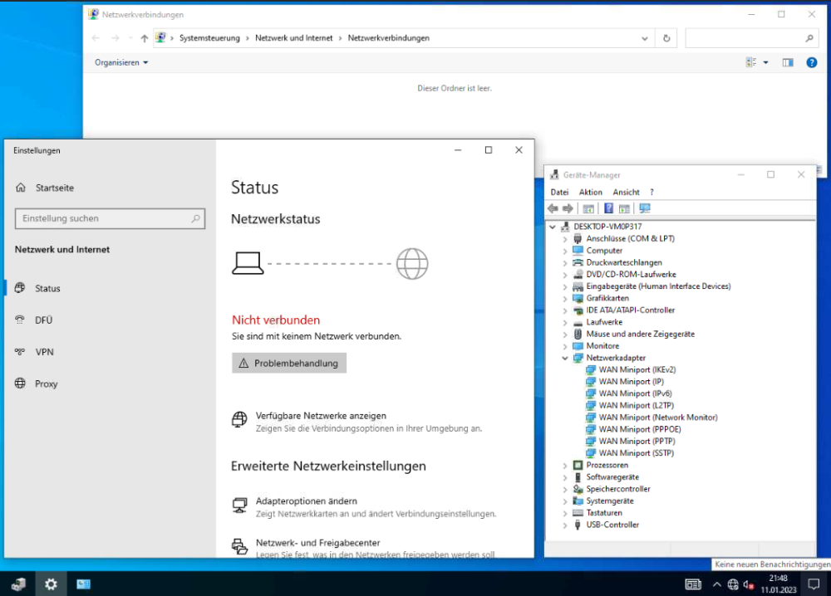Click Geräte-Manager taskbar icon
The height and width of the screenshot is (596, 831).
tap(18, 584)
